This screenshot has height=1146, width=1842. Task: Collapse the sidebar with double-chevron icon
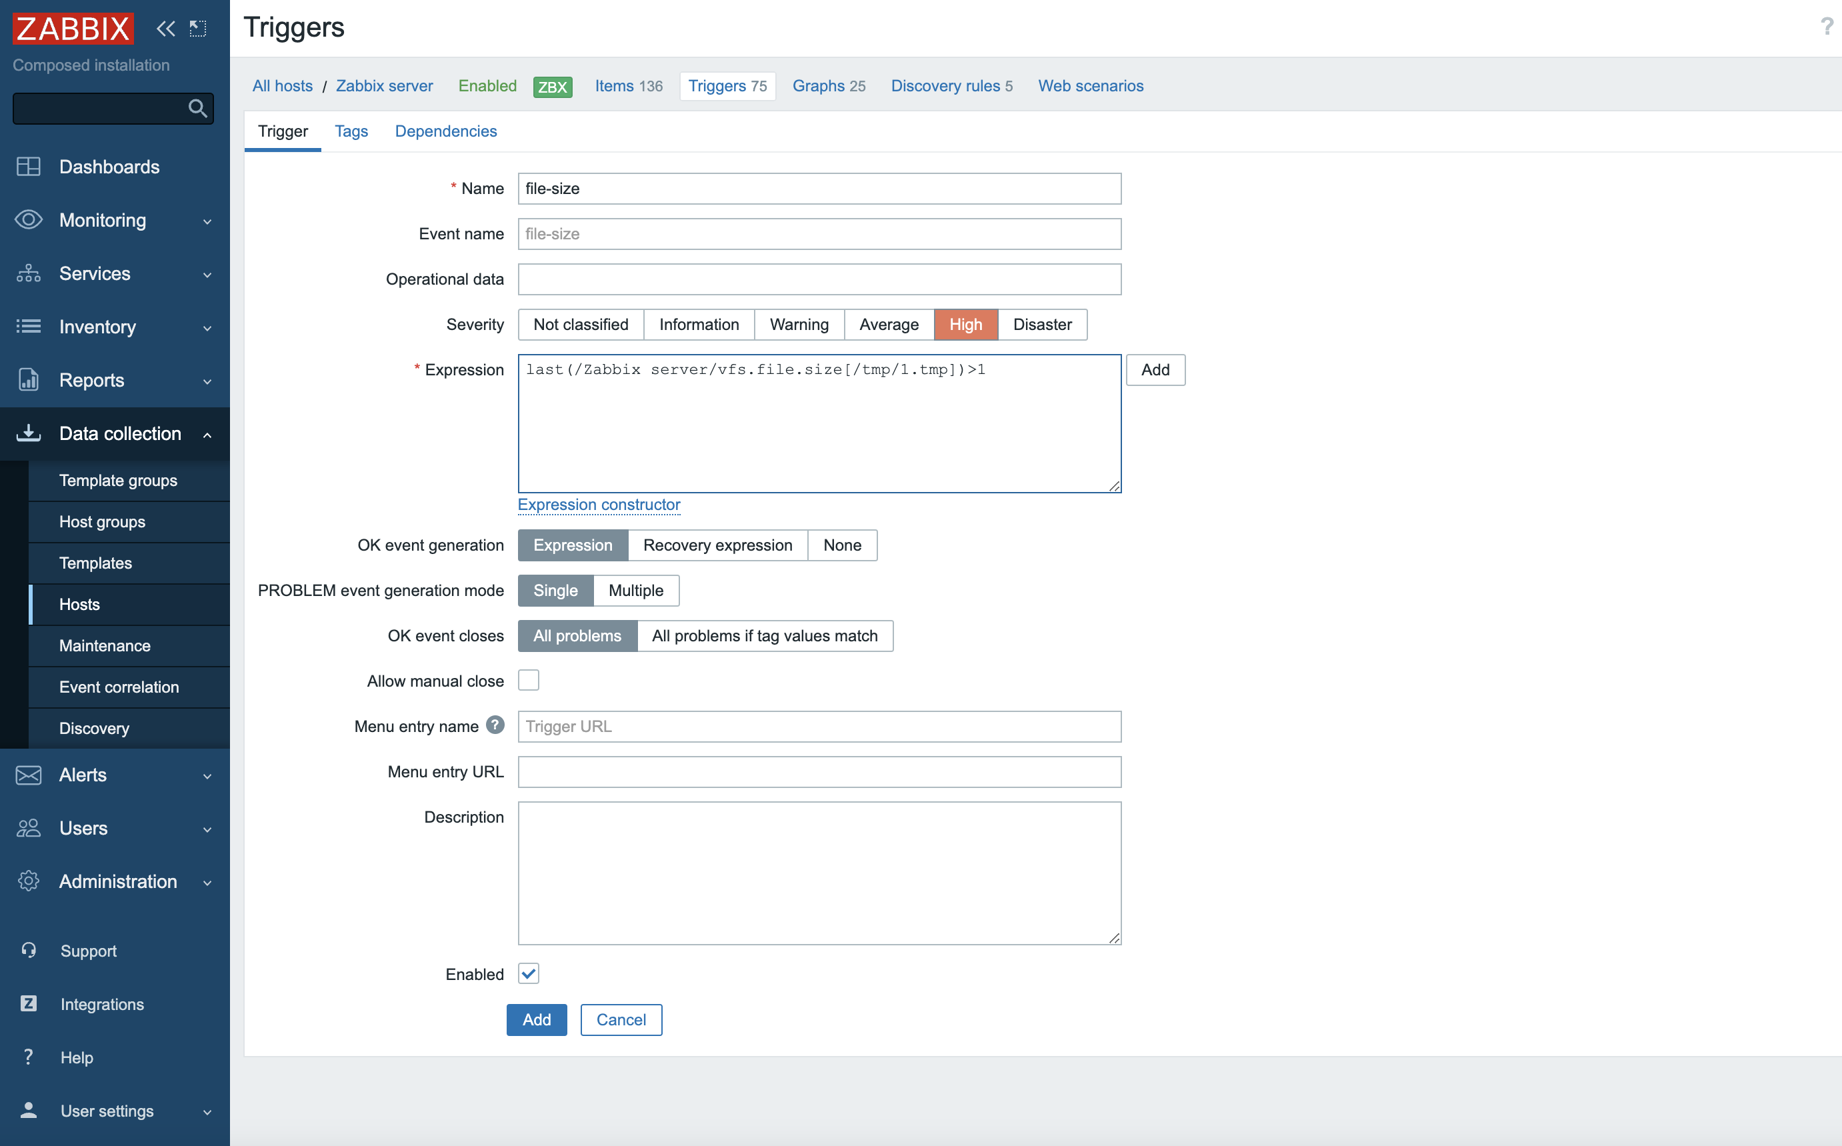pos(165,29)
